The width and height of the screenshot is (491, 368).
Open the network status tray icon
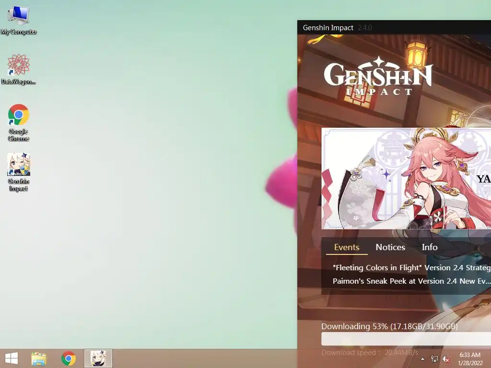click(x=434, y=359)
